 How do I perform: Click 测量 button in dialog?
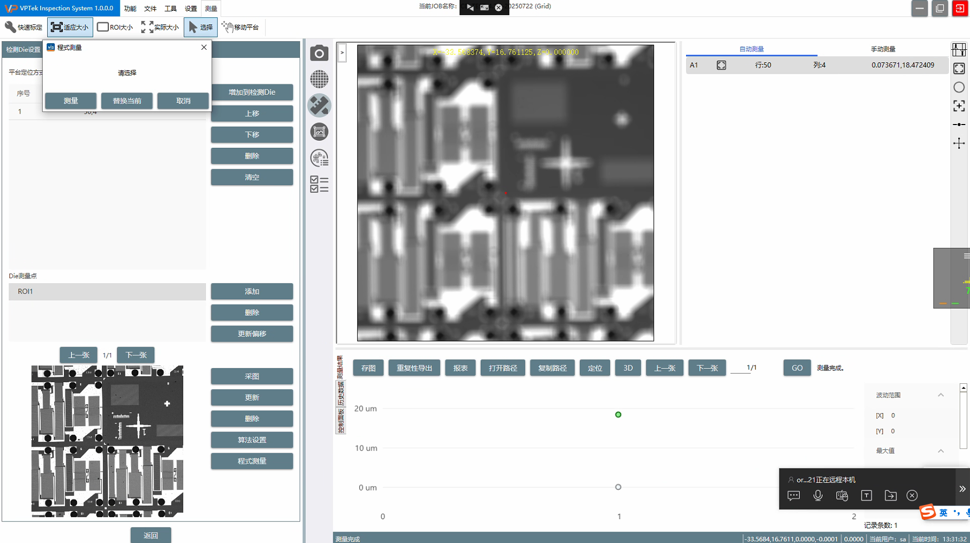click(70, 101)
